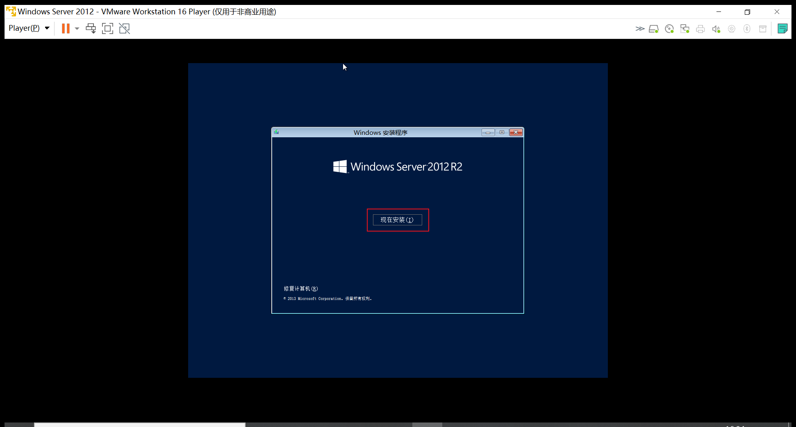This screenshot has width=796, height=427.
Task: Expand the device toolbar with double-chevron icon
Action: [640, 29]
